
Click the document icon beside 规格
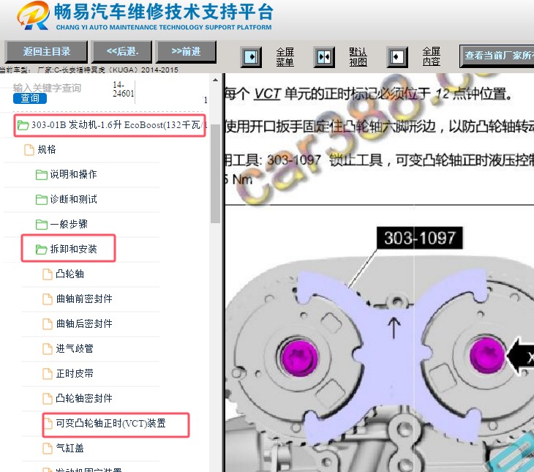pyautogui.click(x=29, y=150)
